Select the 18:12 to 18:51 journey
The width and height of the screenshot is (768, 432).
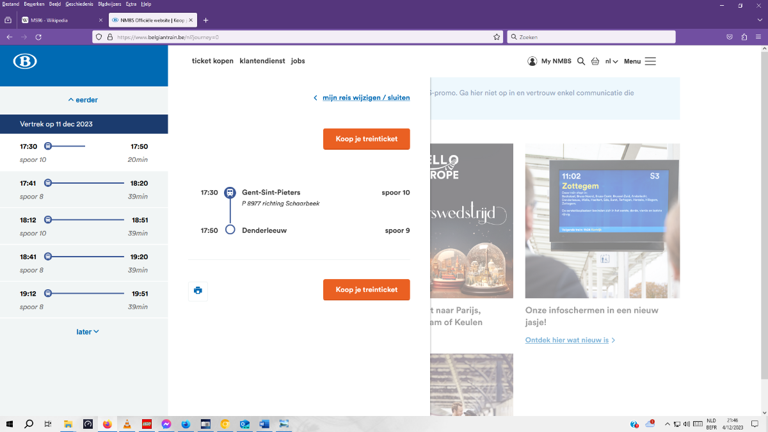[84, 226]
